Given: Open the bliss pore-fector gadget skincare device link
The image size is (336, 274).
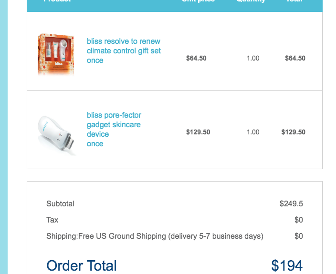Looking at the screenshot, I should pyautogui.click(x=114, y=124).
